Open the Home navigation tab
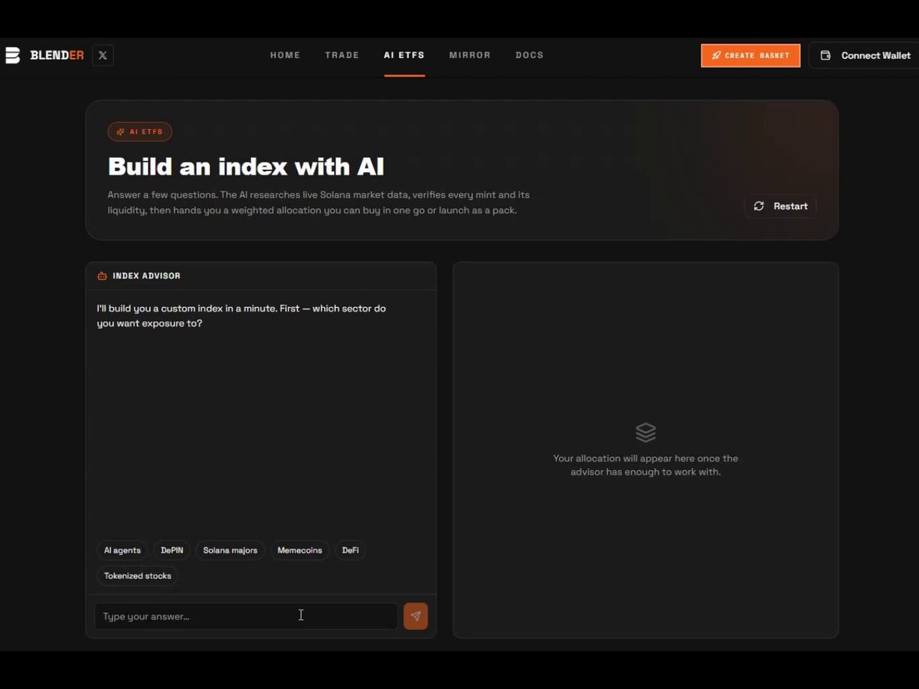 (285, 55)
